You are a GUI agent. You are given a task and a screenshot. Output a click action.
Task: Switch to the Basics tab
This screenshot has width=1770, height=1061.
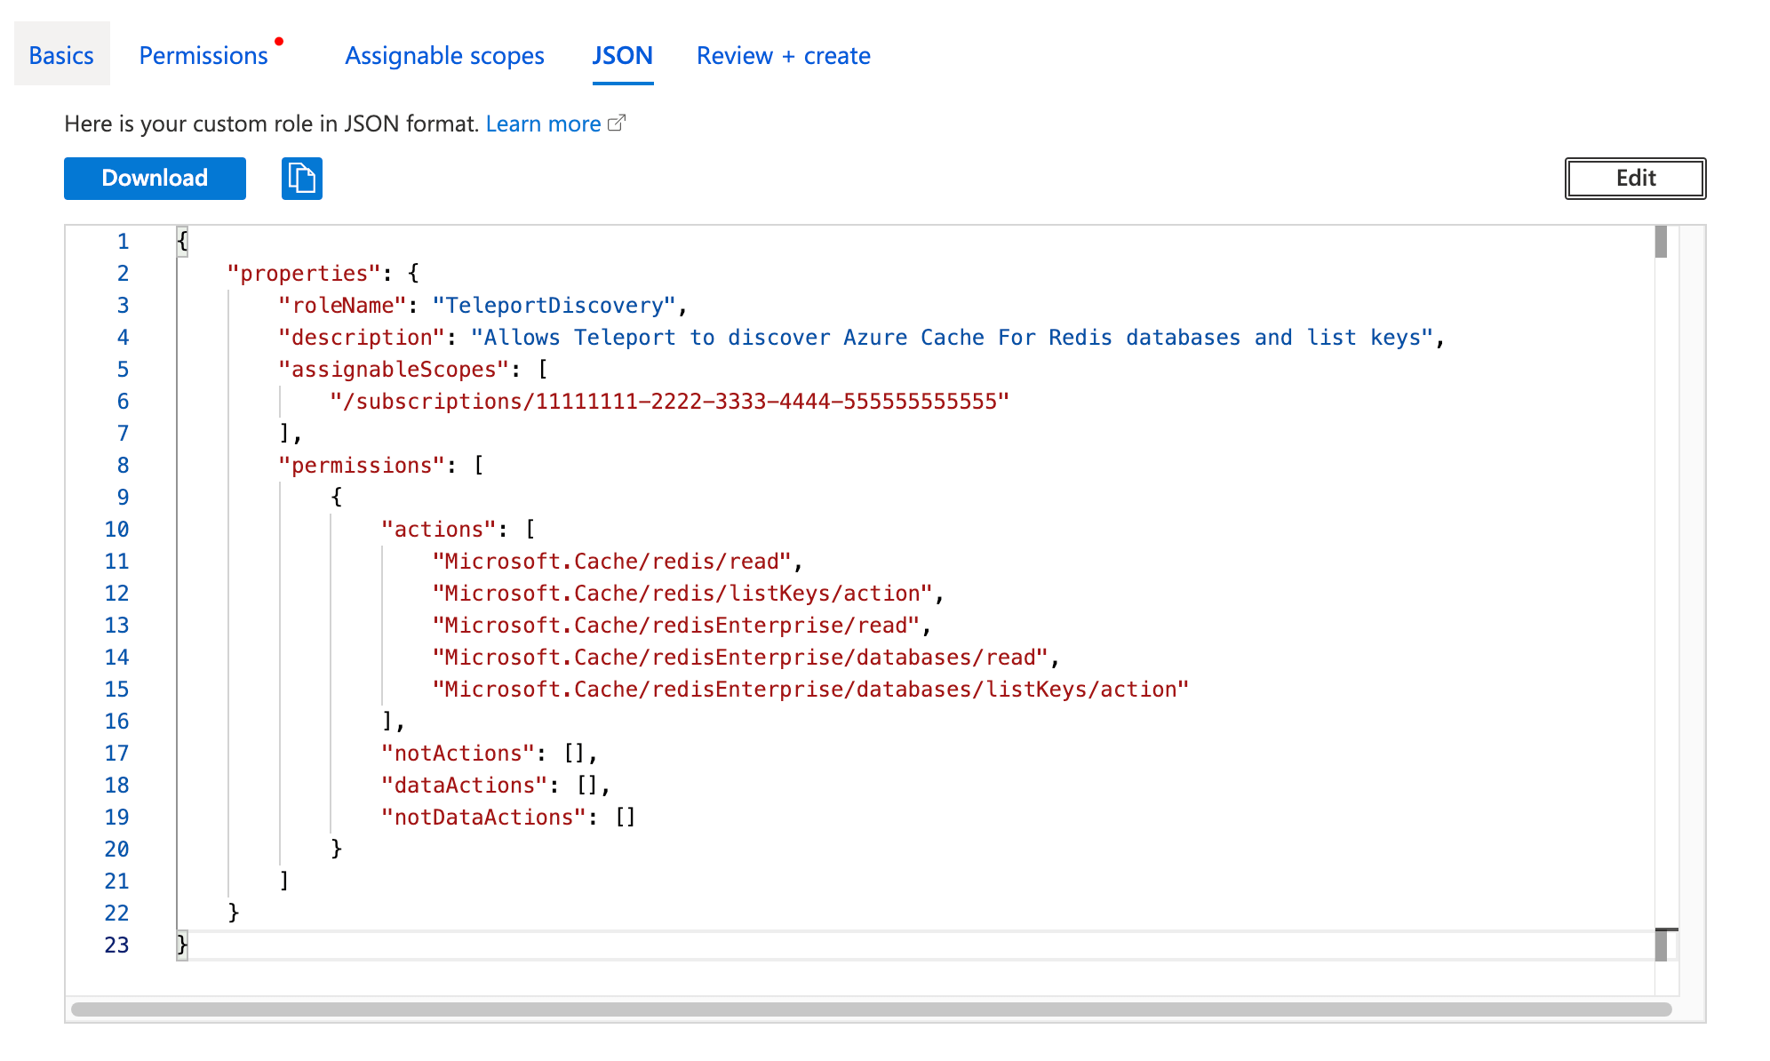(60, 55)
